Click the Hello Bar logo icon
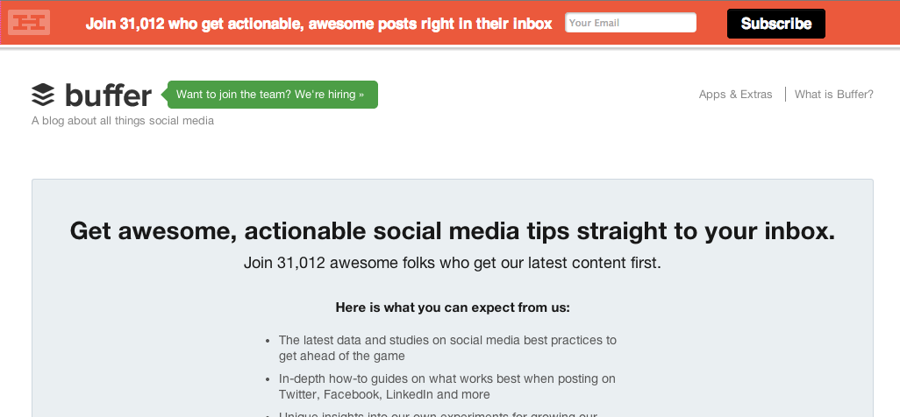The height and width of the screenshot is (417, 900). (29, 22)
